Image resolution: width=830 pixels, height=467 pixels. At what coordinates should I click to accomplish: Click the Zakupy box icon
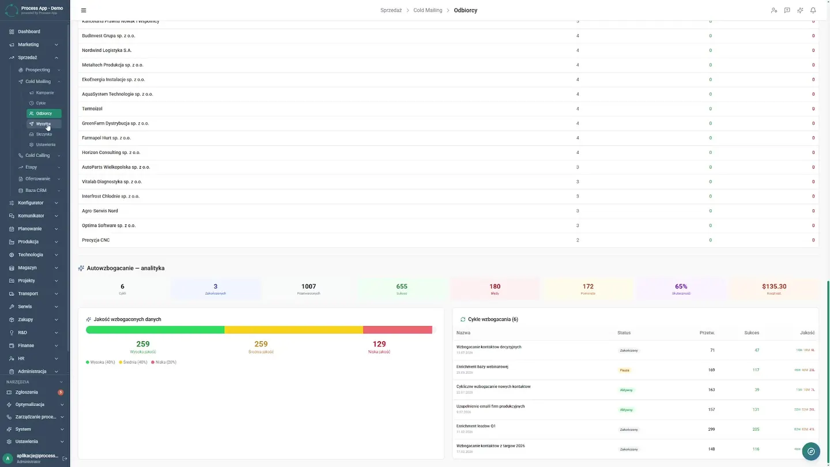click(12, 319)
